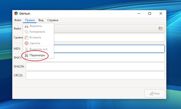Select the Удалить menu entry
181x109 pixels.
click(39, 43)
